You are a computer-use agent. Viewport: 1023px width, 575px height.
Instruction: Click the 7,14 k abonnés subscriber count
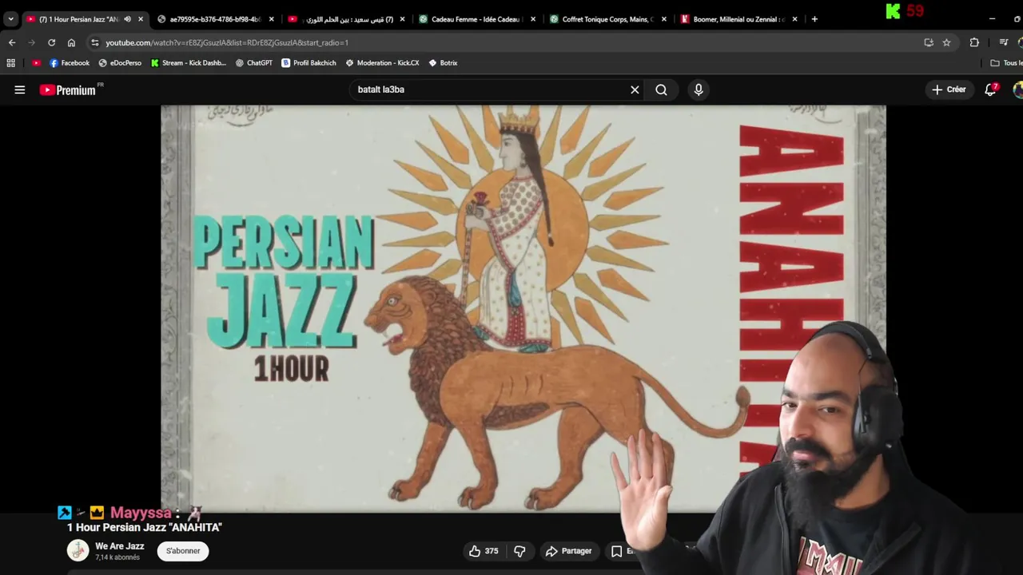click(117, 557)
